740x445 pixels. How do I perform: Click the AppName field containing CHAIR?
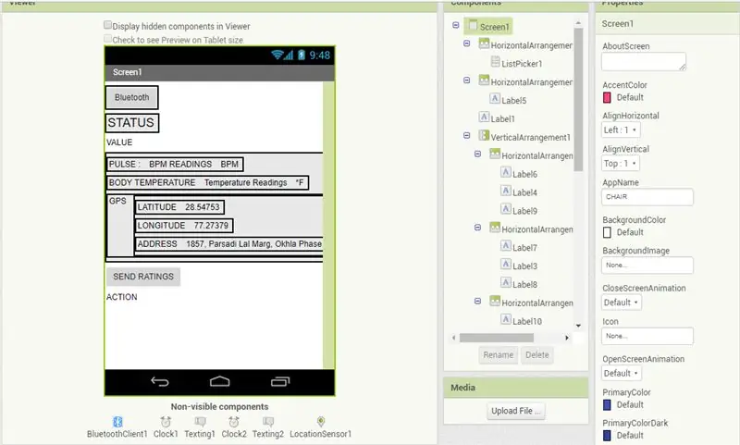point(647,197)
